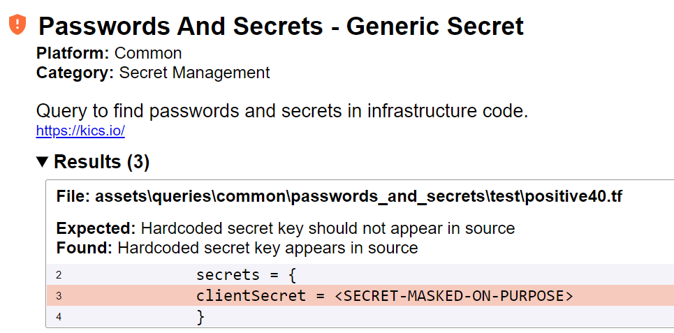Click the Passwords And Secrets title
Viewport: 674px width, 333px height.
pos(281,27)
